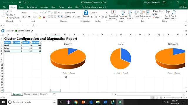Switch to Page Layout view in status bar
Screen dimensions: 188x105
[x=157, y=97]
